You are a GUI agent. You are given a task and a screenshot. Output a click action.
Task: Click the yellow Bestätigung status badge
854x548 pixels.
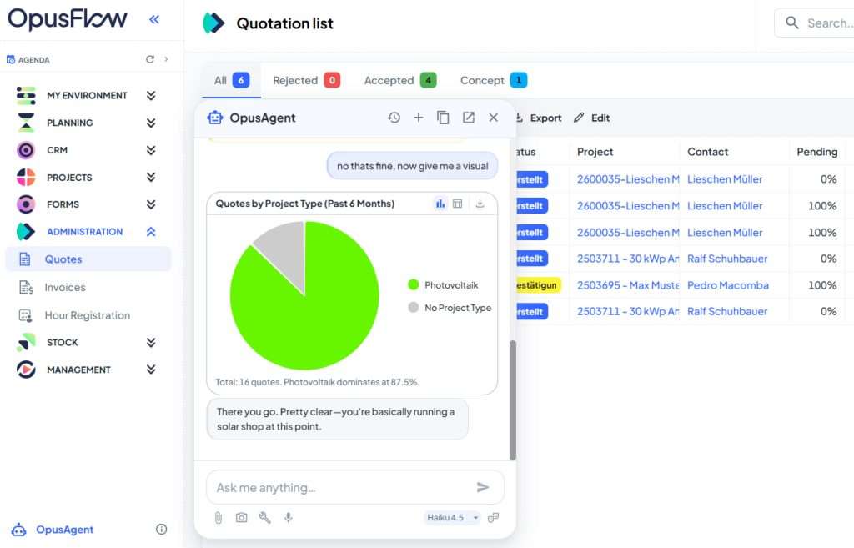click(537, 285)
